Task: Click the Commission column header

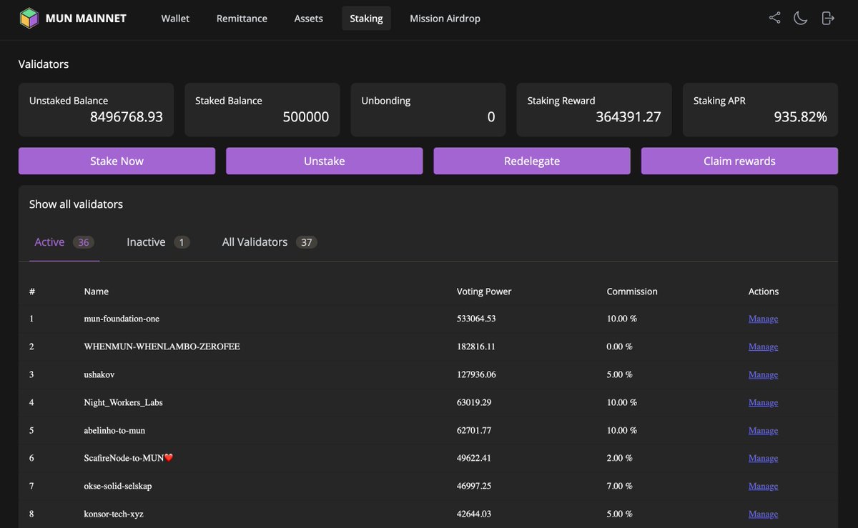Action: click(x=632, y=292)
